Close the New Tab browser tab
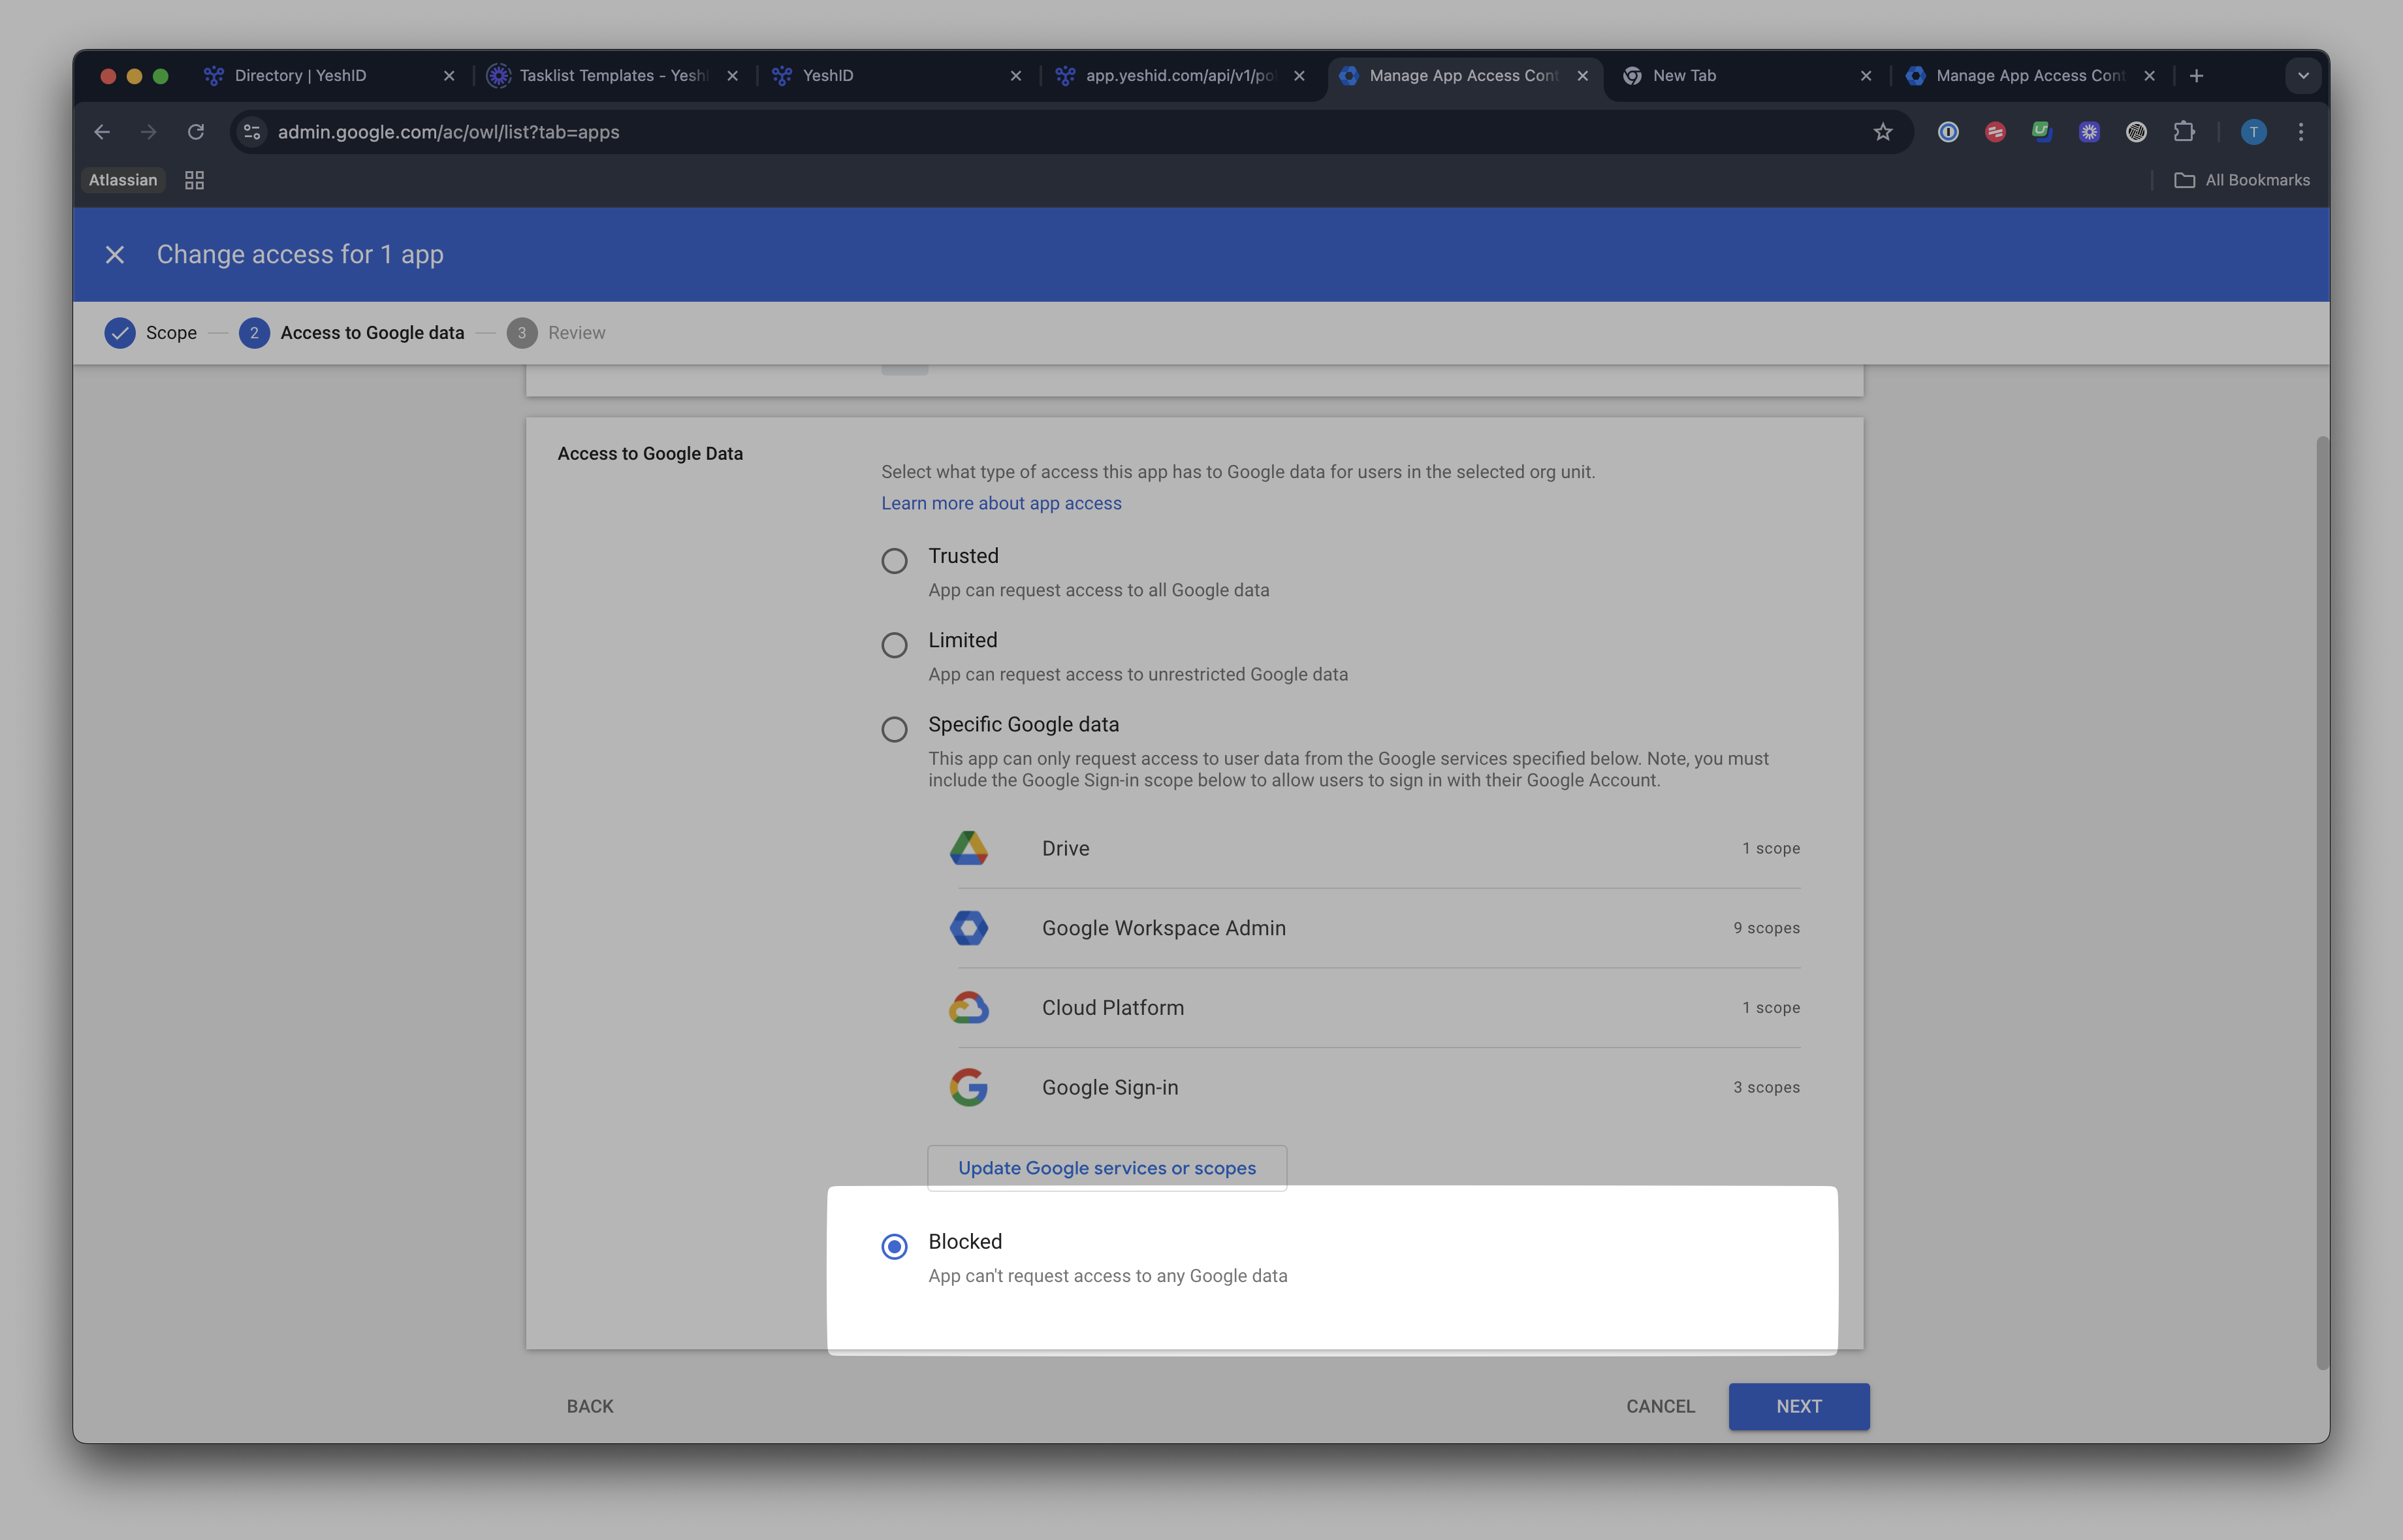Image resolution: width=2403 pixels, height=1540 pixels. click(x=1865, y=76)
